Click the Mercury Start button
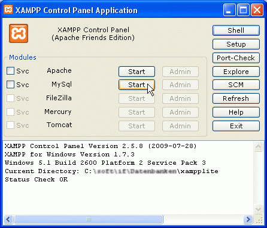Viewport: 267px width, 228px height. (x=136, y=112)
